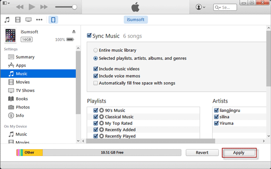
Task: Click main pane vertical scrollbar down arrow
Action: (269, 136)
